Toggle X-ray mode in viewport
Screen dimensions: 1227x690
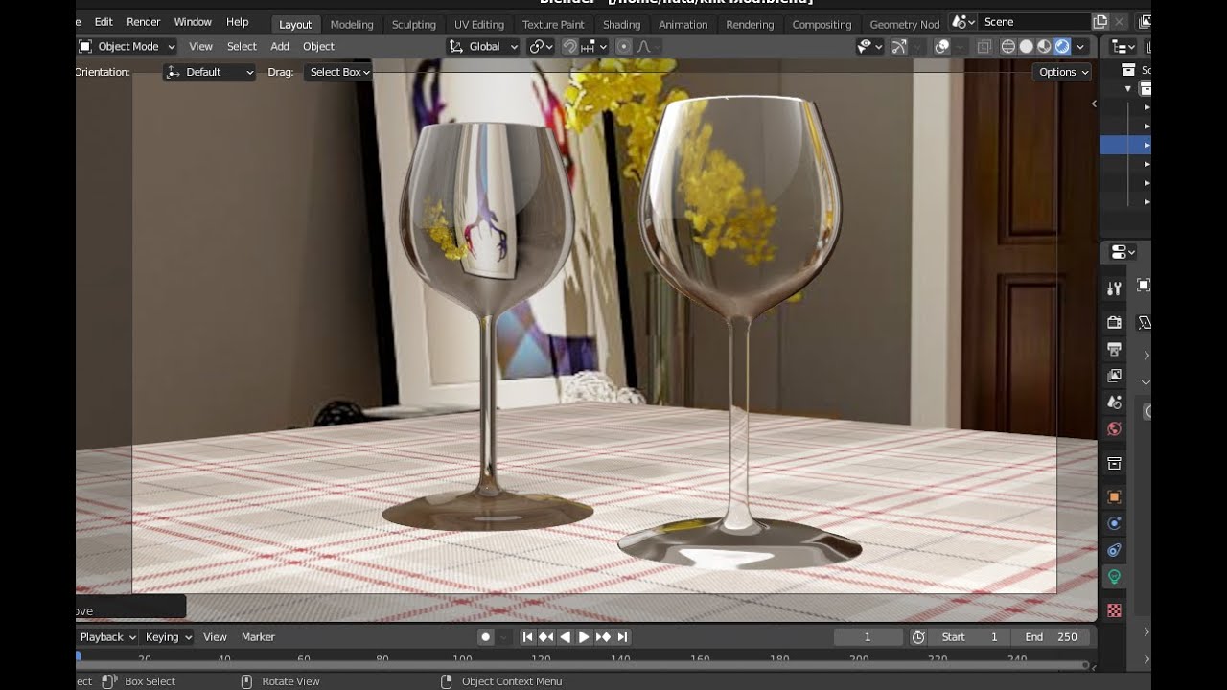[984, 46]
